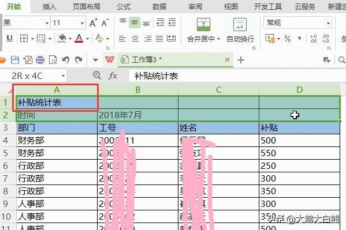This screenshot has width=346, height=230.
Task: Click the Redo arrow icon
Action: 79,60
